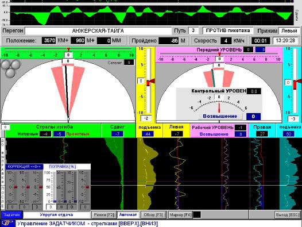The height and width of the screenshot is (227, 302).
Task: Click the Сателит value box
Action: click(x=129, y=62)
